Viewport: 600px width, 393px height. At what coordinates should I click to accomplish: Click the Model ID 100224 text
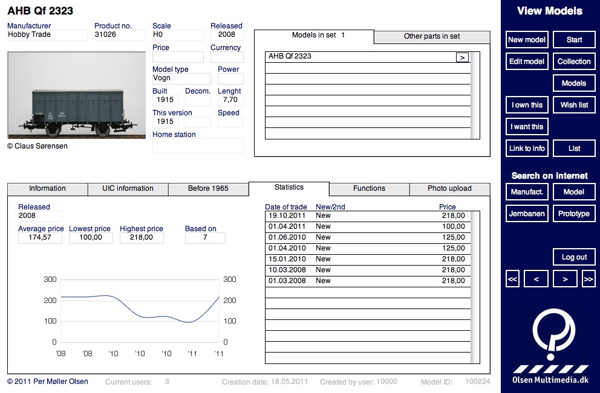(x=455, y=382)
